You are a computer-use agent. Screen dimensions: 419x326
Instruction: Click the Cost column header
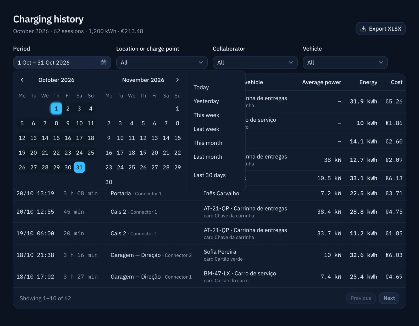point(396,82)
